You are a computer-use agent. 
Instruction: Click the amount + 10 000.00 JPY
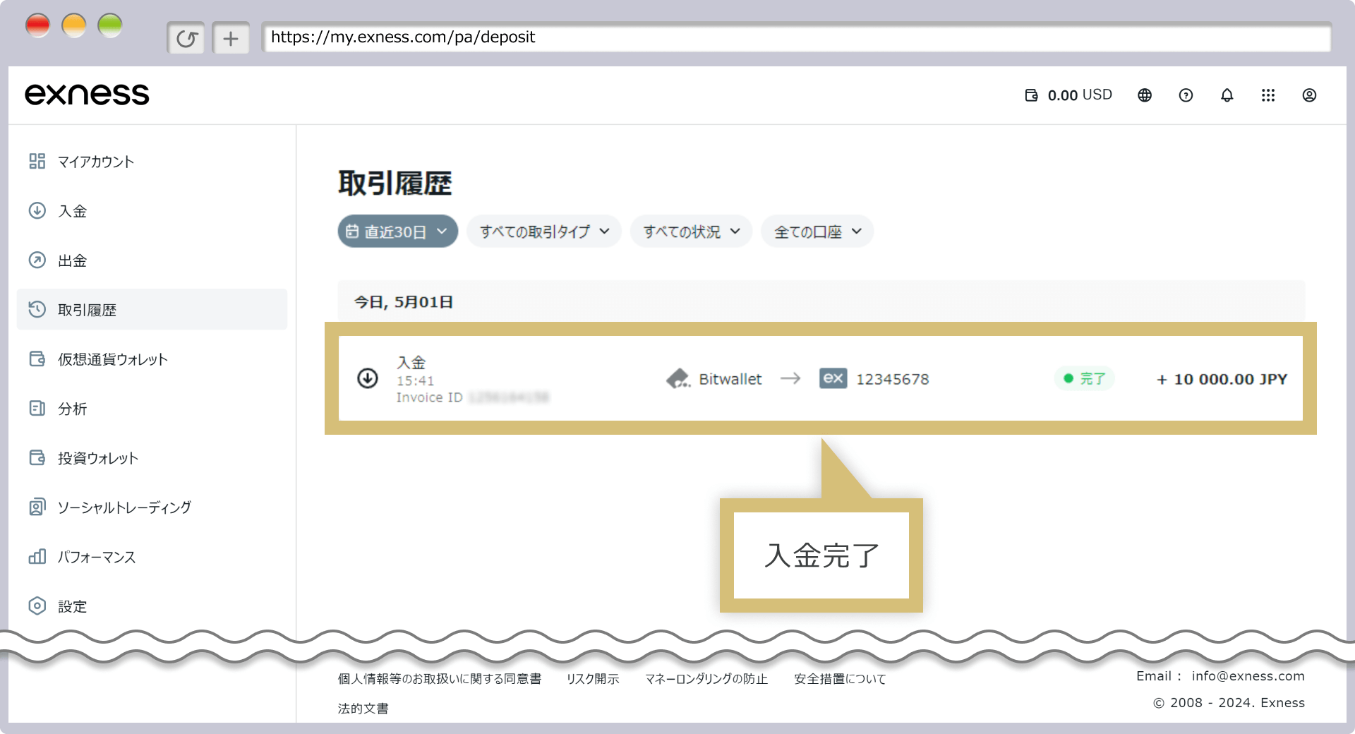[1222, 380]
